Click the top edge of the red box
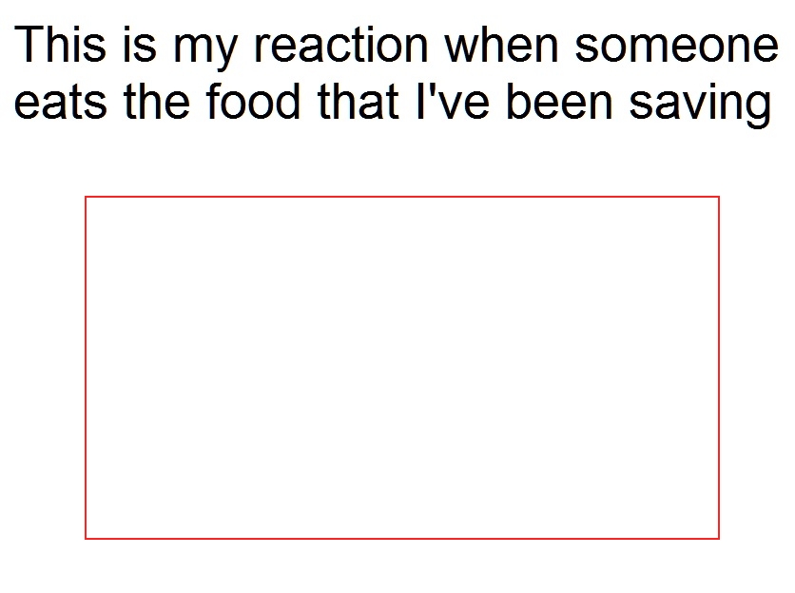This screenshot has width=795, height=593. coord(402,197)
